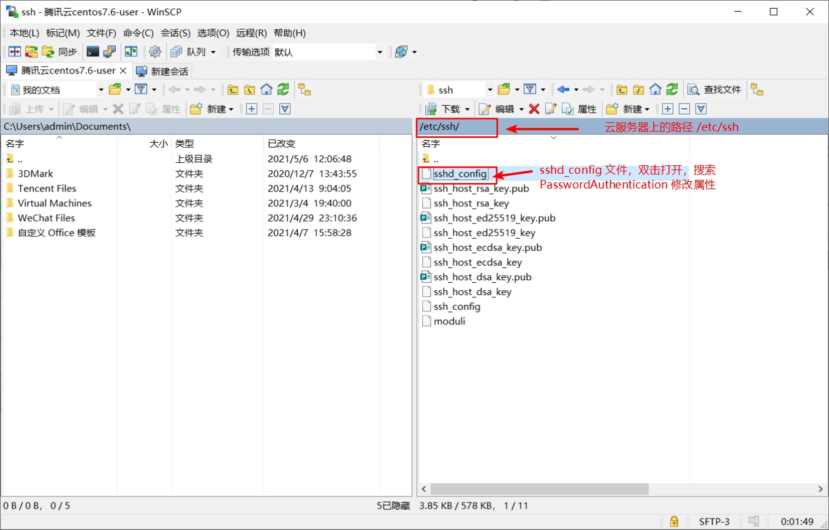Click remote panel unselect files minus icon
The width and height of the screenshot is (829, 530).
point(684,109)
